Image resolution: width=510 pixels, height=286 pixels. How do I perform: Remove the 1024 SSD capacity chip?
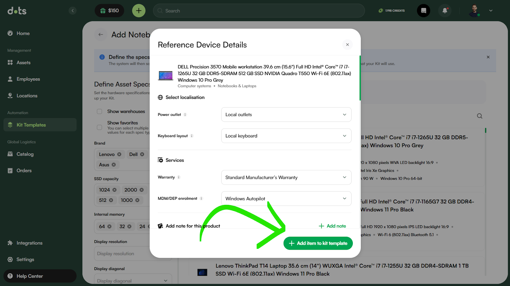(x=114, y=190)
